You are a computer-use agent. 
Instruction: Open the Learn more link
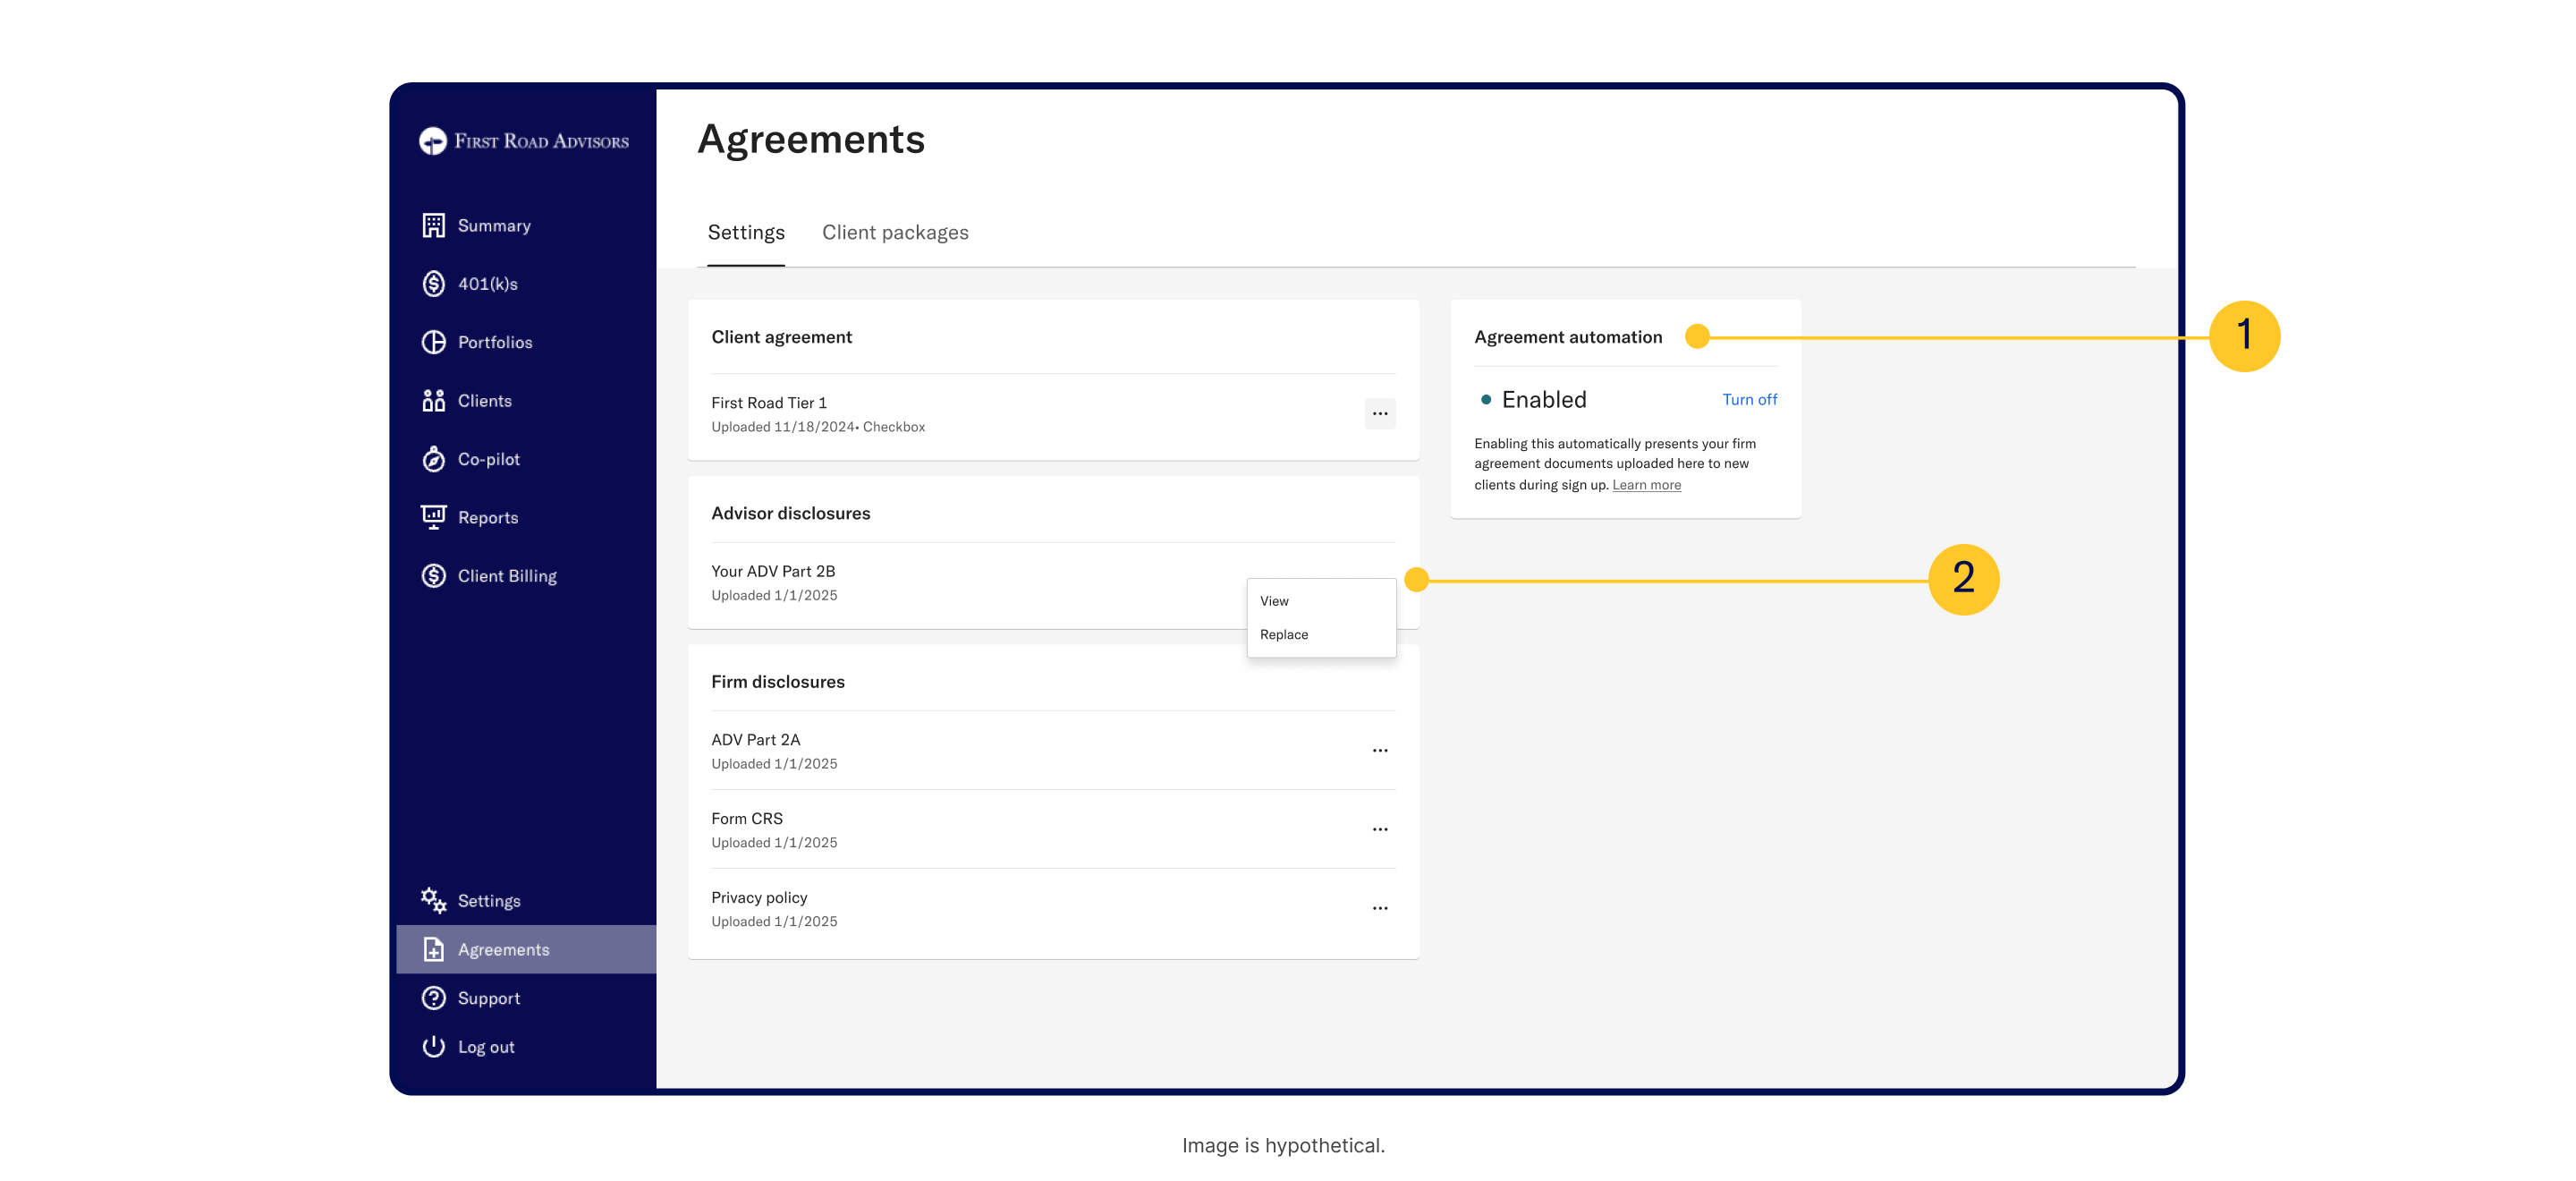1646,485
